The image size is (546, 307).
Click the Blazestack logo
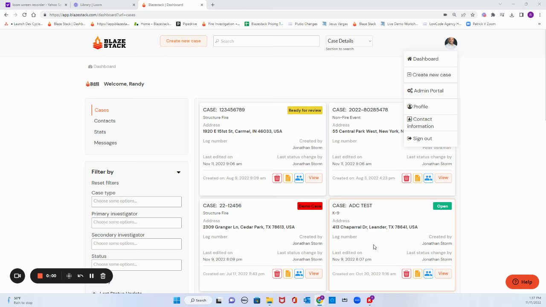pyautogui.click(x=109, y=43)
